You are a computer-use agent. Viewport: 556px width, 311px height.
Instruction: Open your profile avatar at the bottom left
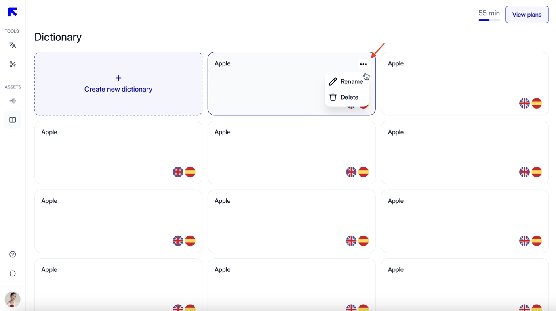click(x=13, y=300)
